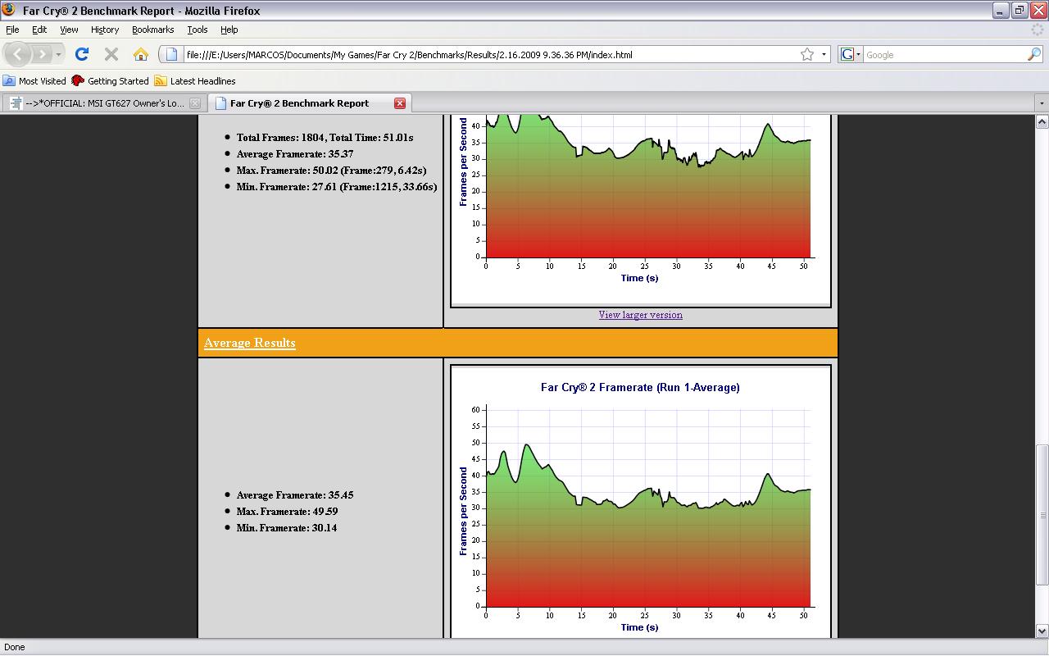
Task: Select the text Average Framerate: 35.37
Action: (295, 154)
